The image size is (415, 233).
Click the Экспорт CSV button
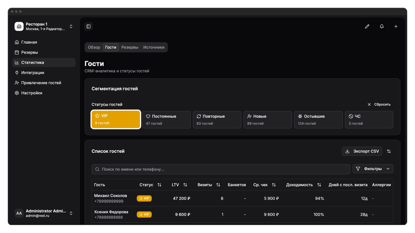tap(362, 151)
